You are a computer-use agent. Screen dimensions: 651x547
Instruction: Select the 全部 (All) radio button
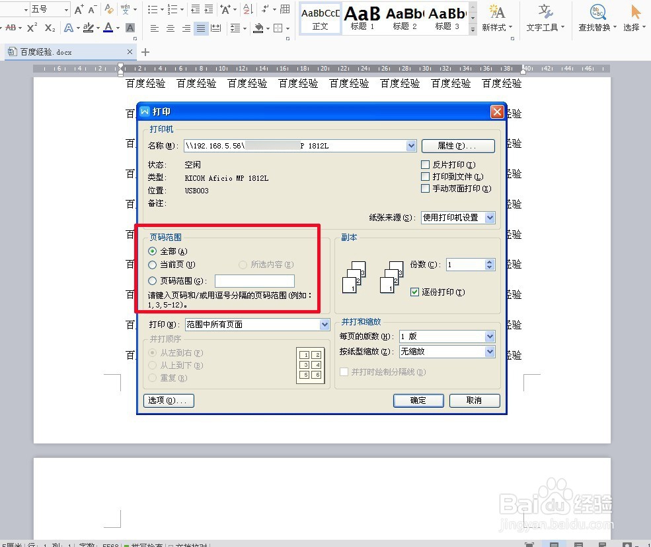(153, 251)
